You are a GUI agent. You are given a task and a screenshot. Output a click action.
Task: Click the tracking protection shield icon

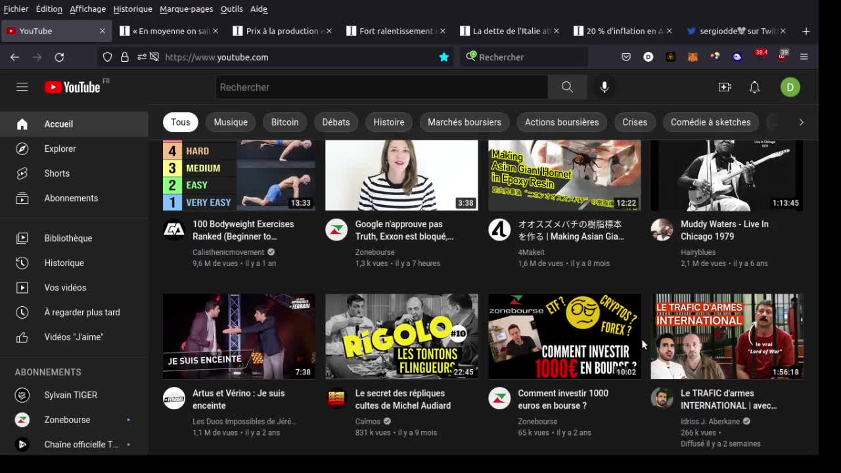[x=107, y=57]
